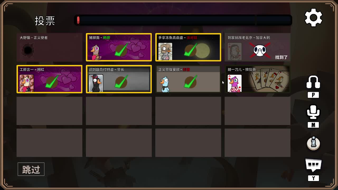This screenshot has width=338, height=190.
Task: Click the skull marker on 到家就改老北京 card
Action: [260, 51]
